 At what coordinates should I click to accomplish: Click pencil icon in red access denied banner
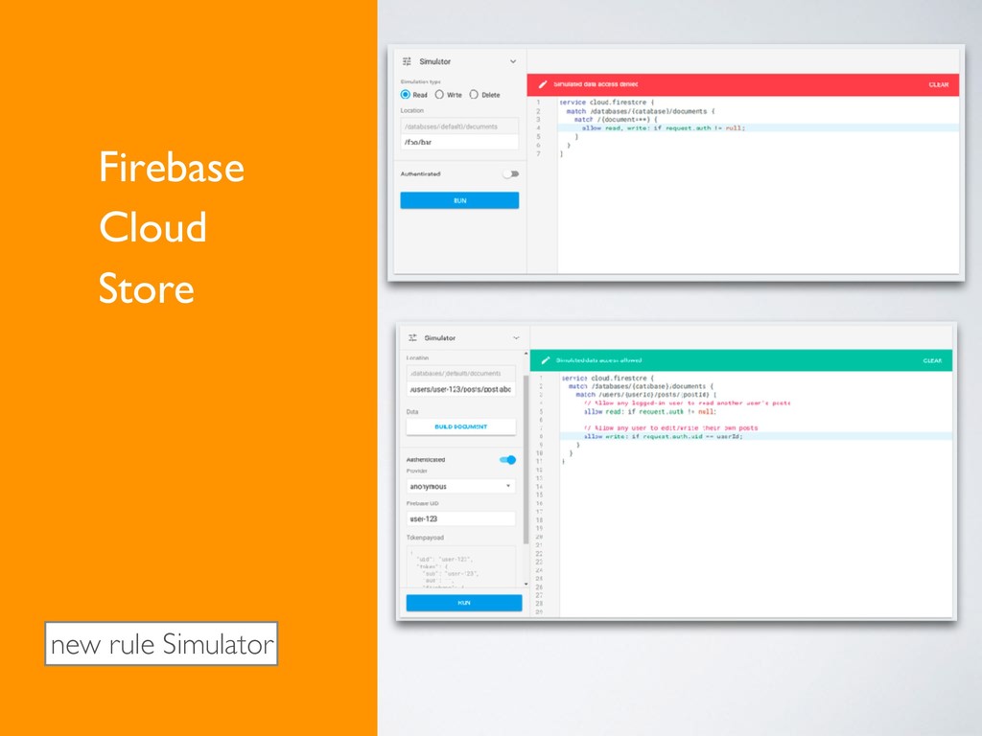(x=543, y=84)
